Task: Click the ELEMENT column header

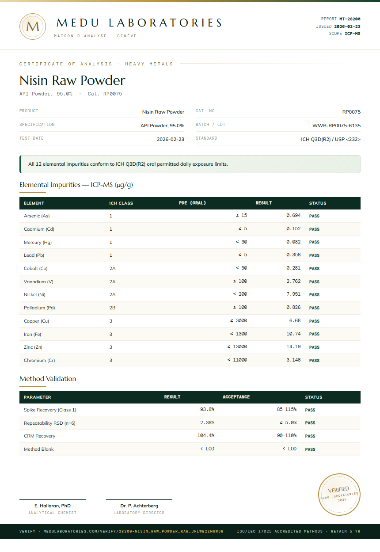Action: point(34,203)
